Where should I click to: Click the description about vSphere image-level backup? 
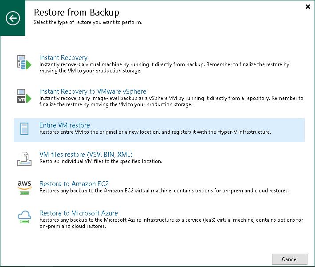point(171,101)
